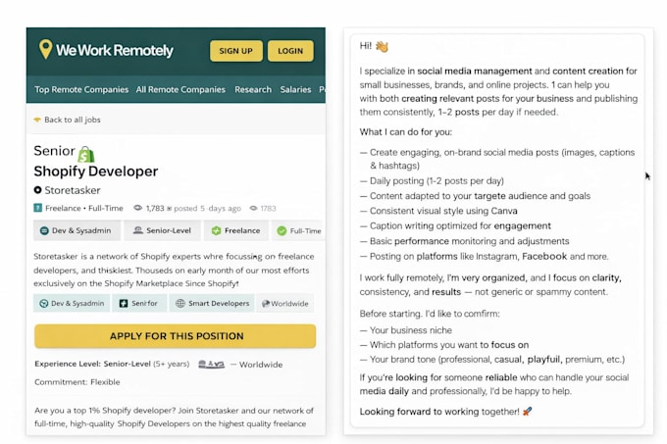Select the Worldwide location tag
This screenshot has height=444, width=667.
click(285, 304)
